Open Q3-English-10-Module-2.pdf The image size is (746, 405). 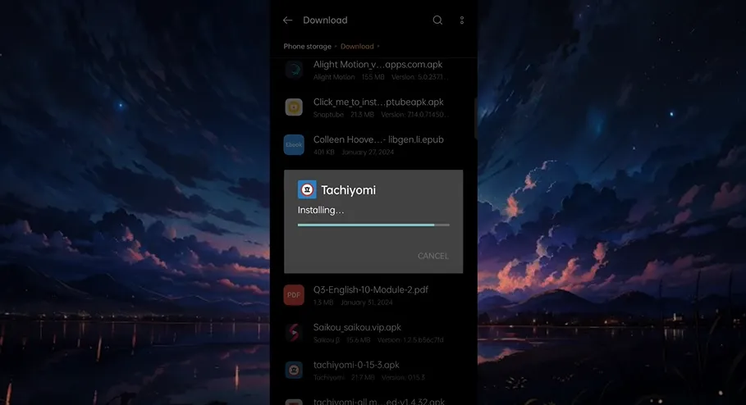click(371, 290)
